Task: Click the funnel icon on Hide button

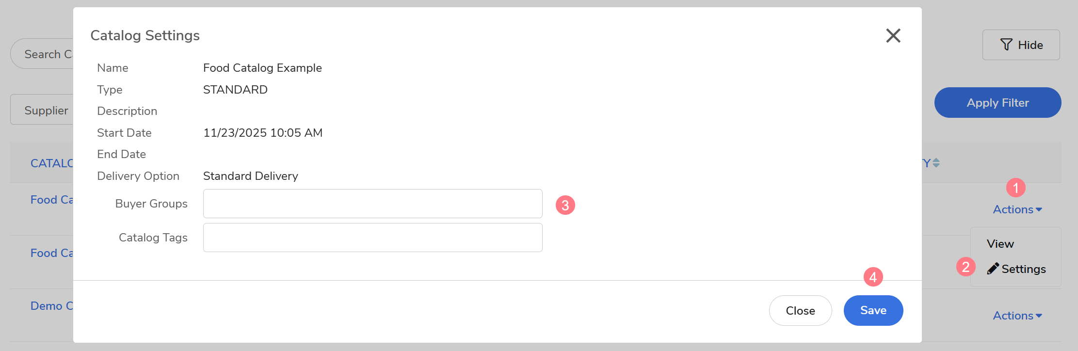Action: (x=1006, y=45)
